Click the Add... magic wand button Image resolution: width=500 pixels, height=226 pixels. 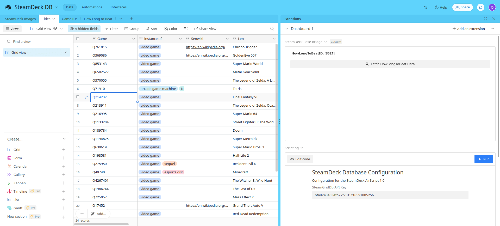point(99,214)
